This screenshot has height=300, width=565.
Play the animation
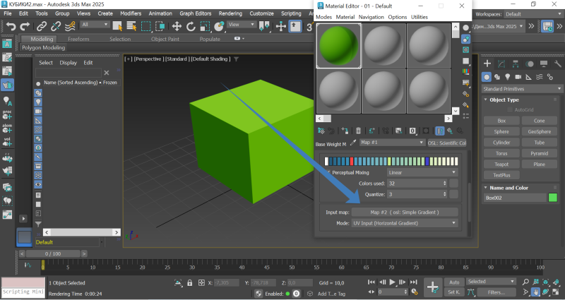point(393,282)
